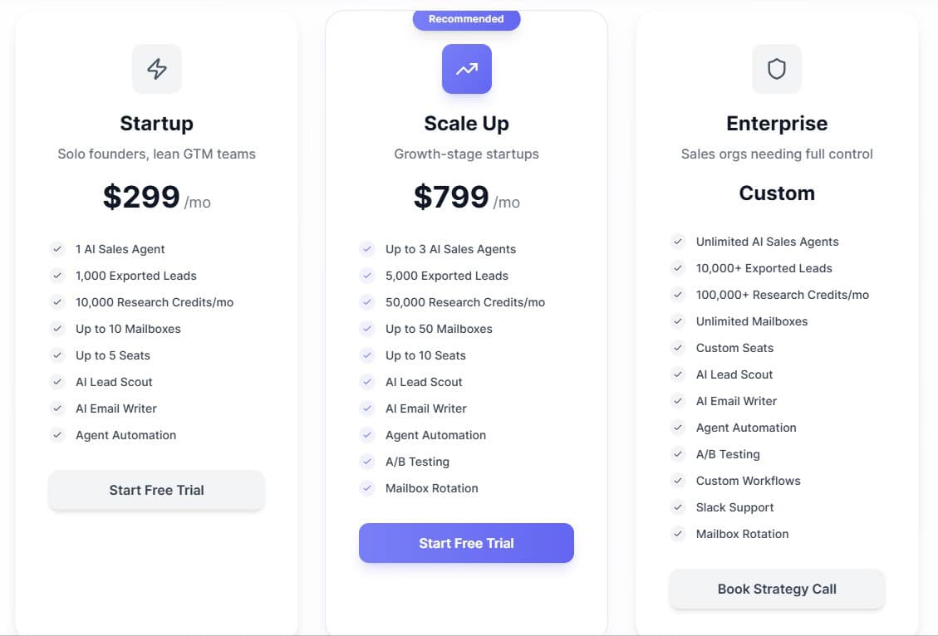Click the checkmark beside Custom Workflows

[677, 481]
